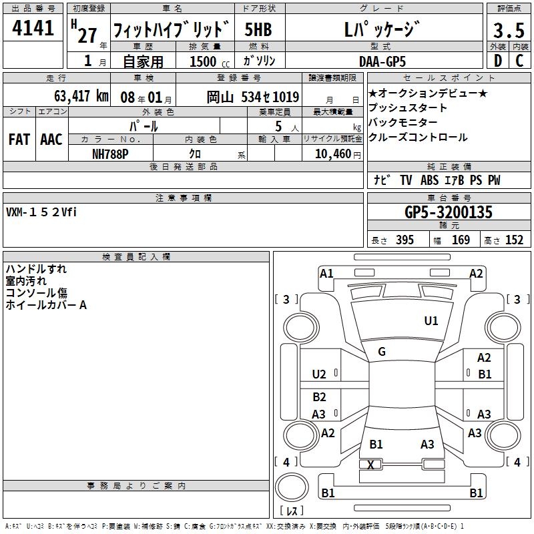Image resolution: width=534 pixels, height=534 pixels.
Task: Select exterior grade D
Action: click(498, 61)
